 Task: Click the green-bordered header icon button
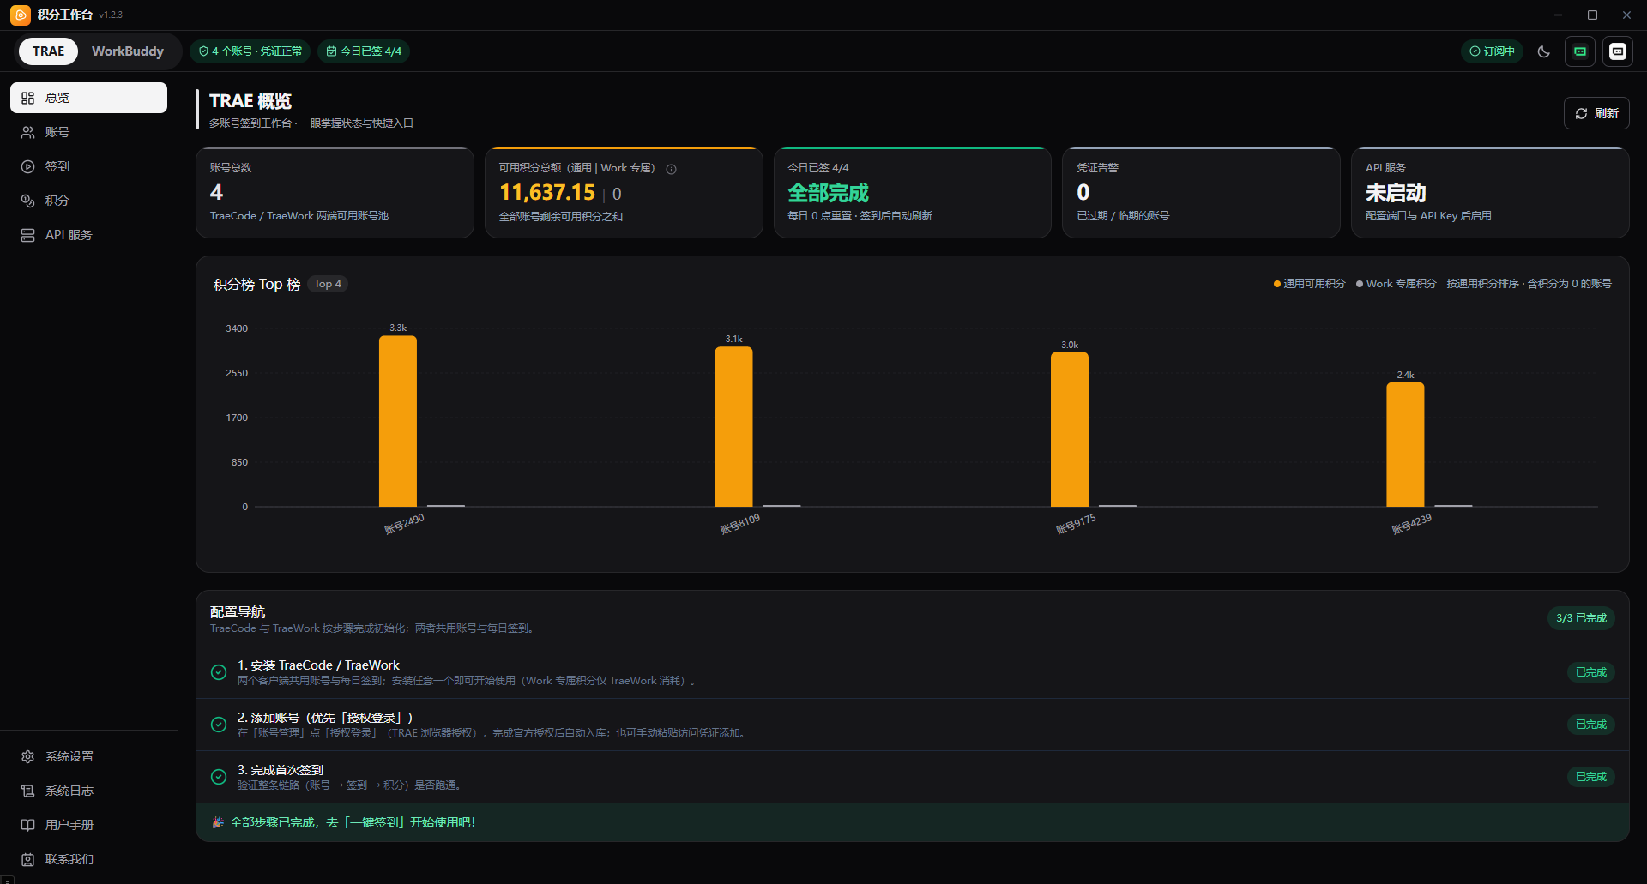coord(1580,51)
